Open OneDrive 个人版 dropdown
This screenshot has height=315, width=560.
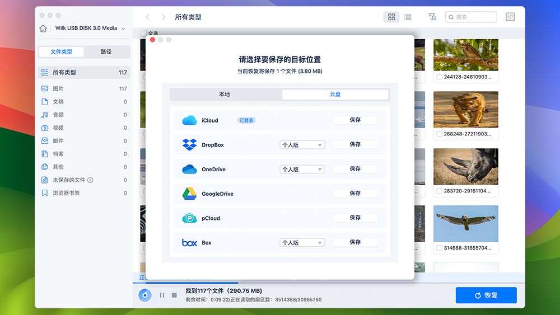point(302,169)
